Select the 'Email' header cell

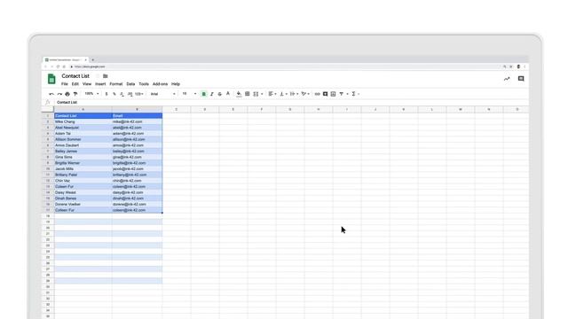point(137,116)
